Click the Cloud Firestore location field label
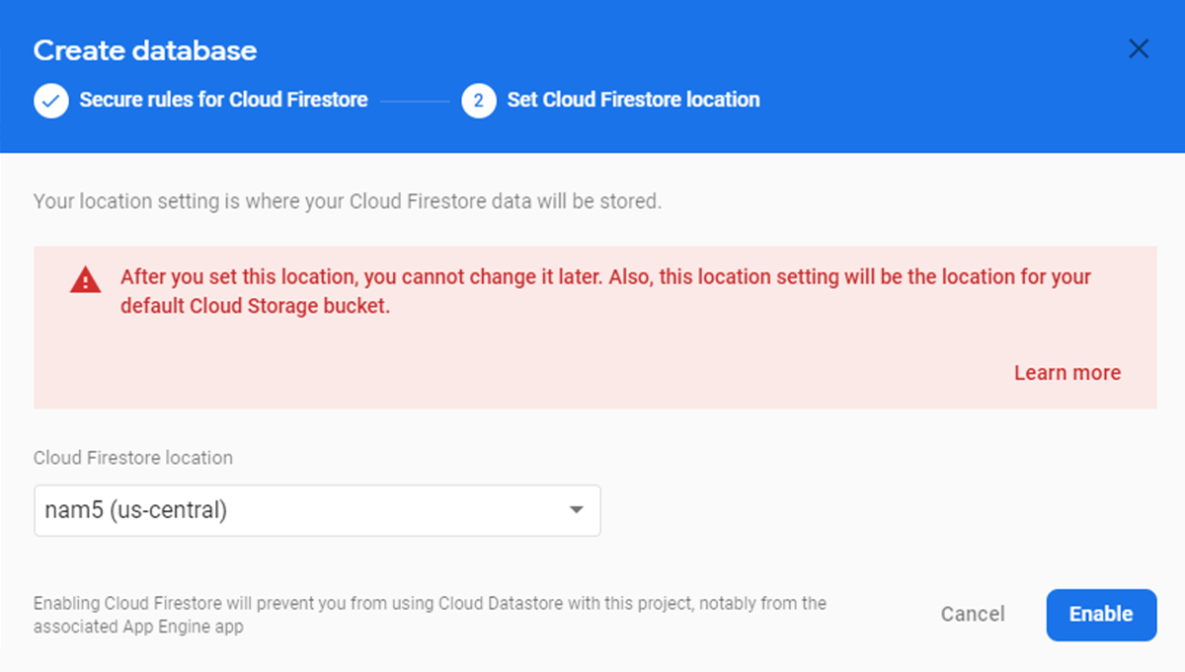Image resolution: width=1185 pixels, height=672 pixels. (x=133, y=458)
